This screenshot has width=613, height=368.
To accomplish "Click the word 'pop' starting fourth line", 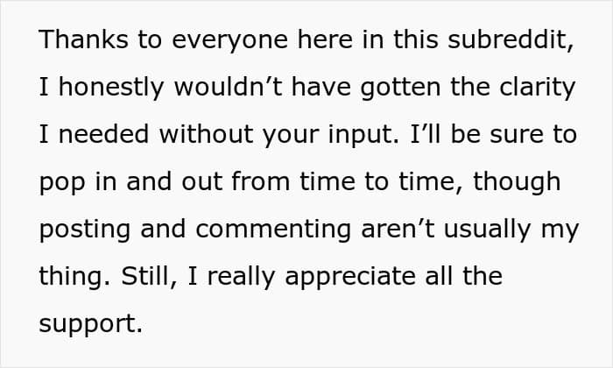I will tap(62, 183).
